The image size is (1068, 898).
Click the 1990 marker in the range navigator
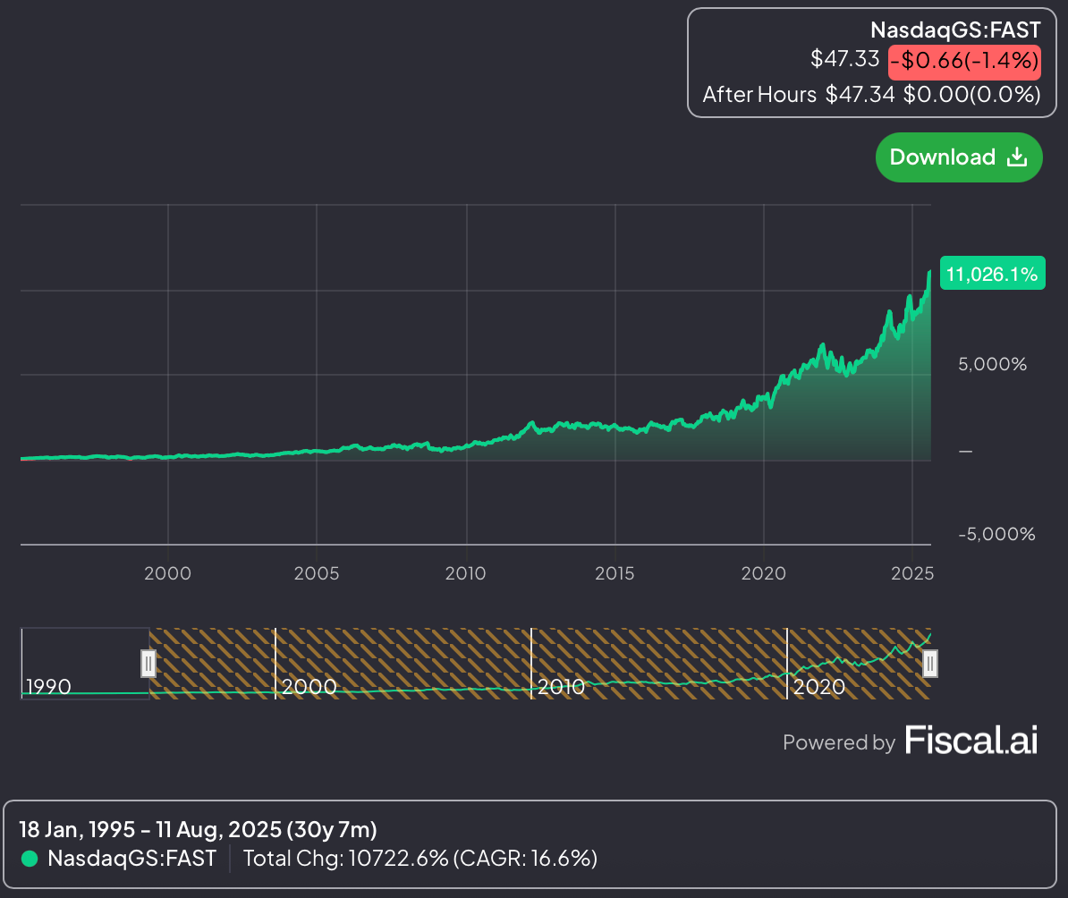[48, 687]
